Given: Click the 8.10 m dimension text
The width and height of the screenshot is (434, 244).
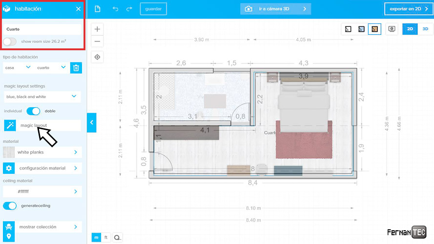Looking at the screenshot, I should click(x=253, y=208).
